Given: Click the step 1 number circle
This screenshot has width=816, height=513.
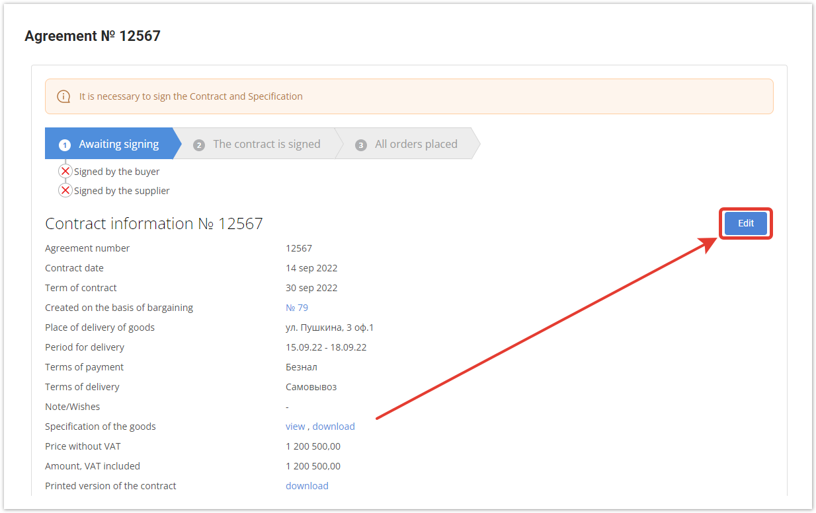Looking at the screenshot, I should pyautogui.click(x=65, y=145).
